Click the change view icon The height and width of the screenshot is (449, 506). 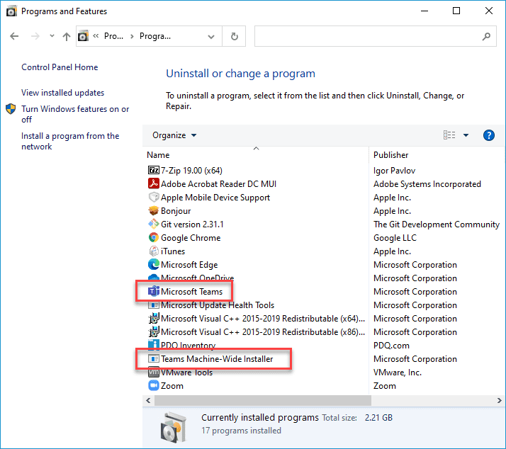click(449, 135)
